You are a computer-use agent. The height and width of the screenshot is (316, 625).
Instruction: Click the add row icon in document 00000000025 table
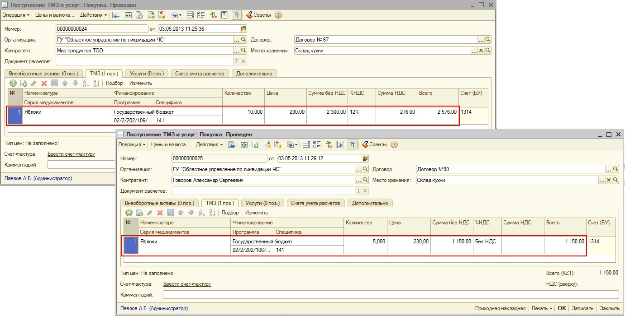[129, 213]
